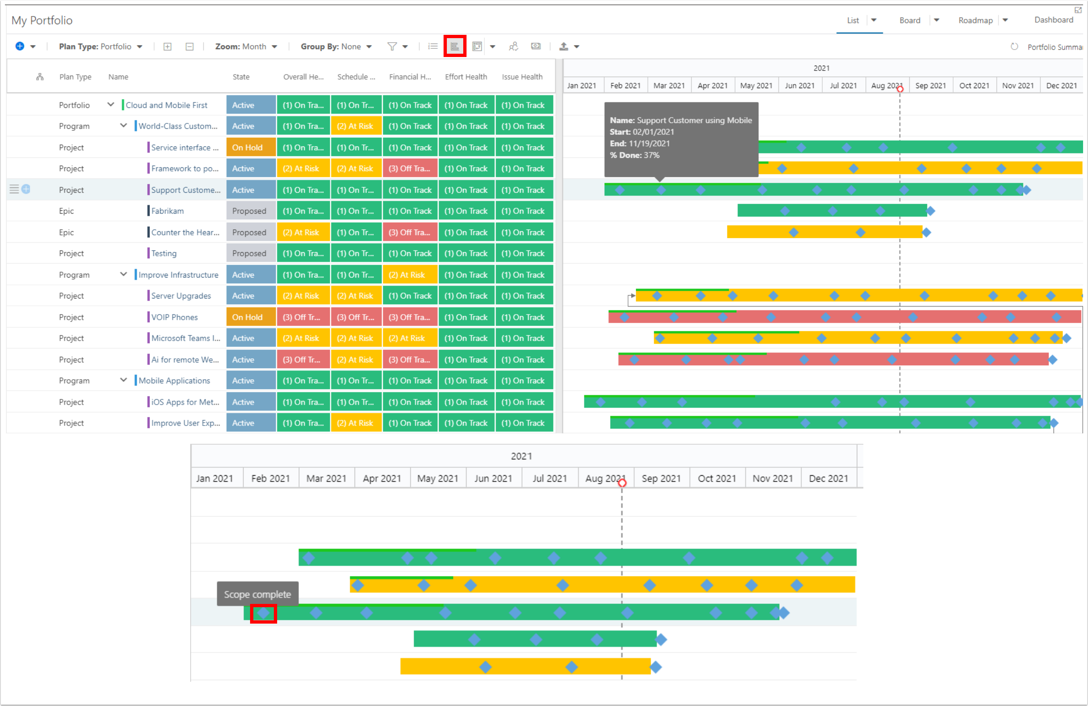1088x706 pixels.
Task: Sort by the State column header
Action: coord(241,77)
